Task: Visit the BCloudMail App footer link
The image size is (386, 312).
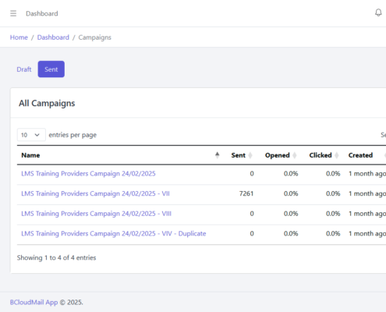Action: tap(34, 303)
